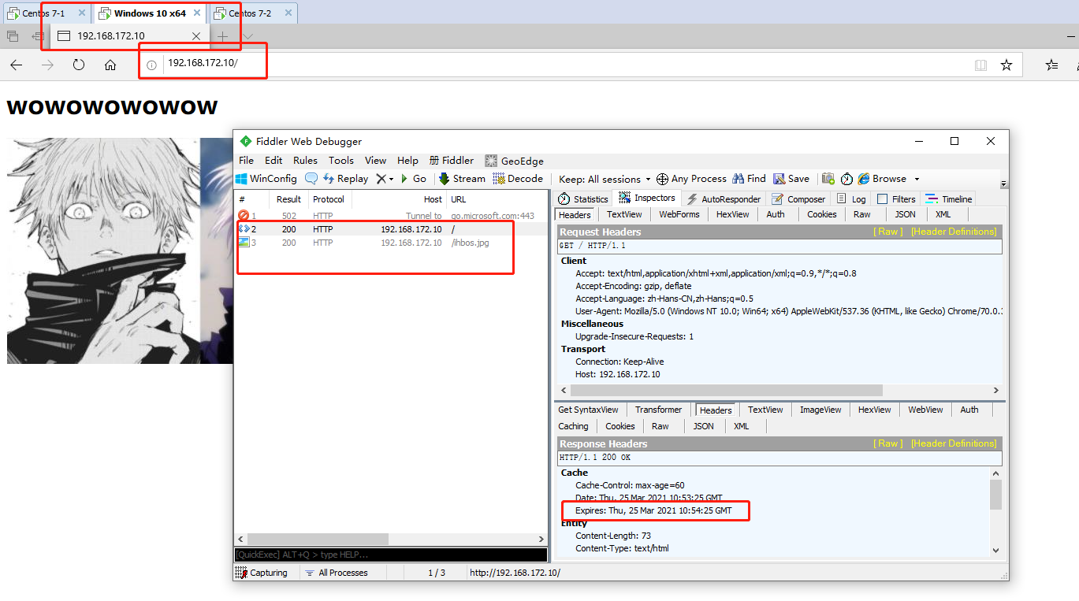Click response headers vertical scrollbar

995,495
